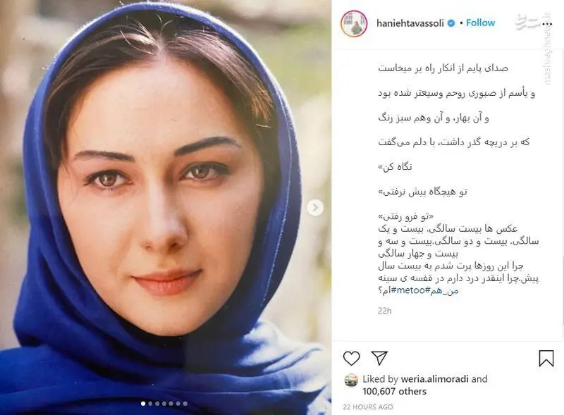View the 100,607 others who liked

394,391
